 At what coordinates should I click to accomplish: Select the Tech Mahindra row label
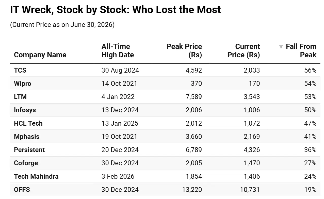(36, 176)
